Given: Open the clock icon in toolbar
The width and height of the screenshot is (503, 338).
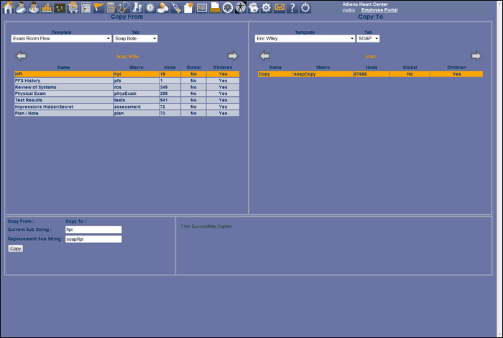Looking at the screenshot, I should 228,7.
